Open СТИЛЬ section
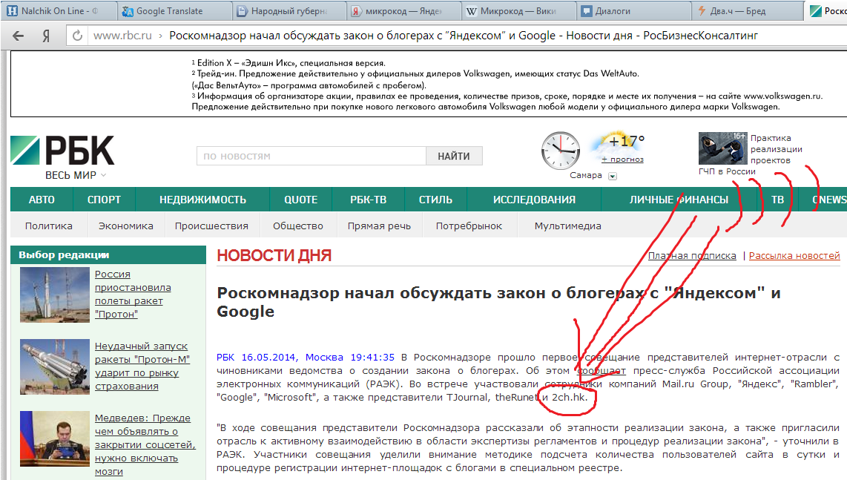 coord(435,200)
